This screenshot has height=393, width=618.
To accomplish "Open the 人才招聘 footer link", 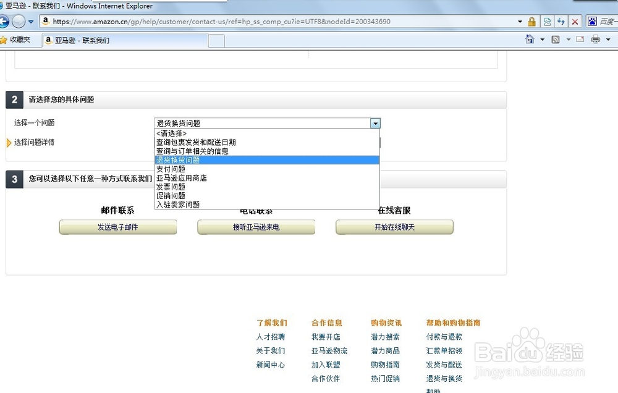I will 271,337.
